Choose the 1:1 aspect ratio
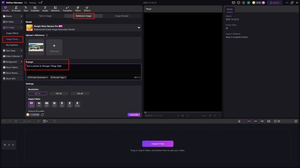300x168 pixels. [54, 104]
